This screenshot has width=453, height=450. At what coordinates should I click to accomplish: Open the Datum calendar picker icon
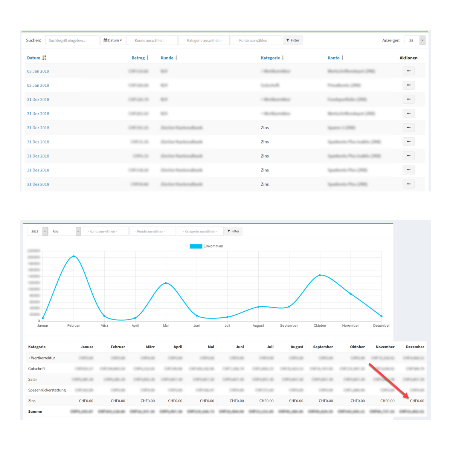point(106,40)
